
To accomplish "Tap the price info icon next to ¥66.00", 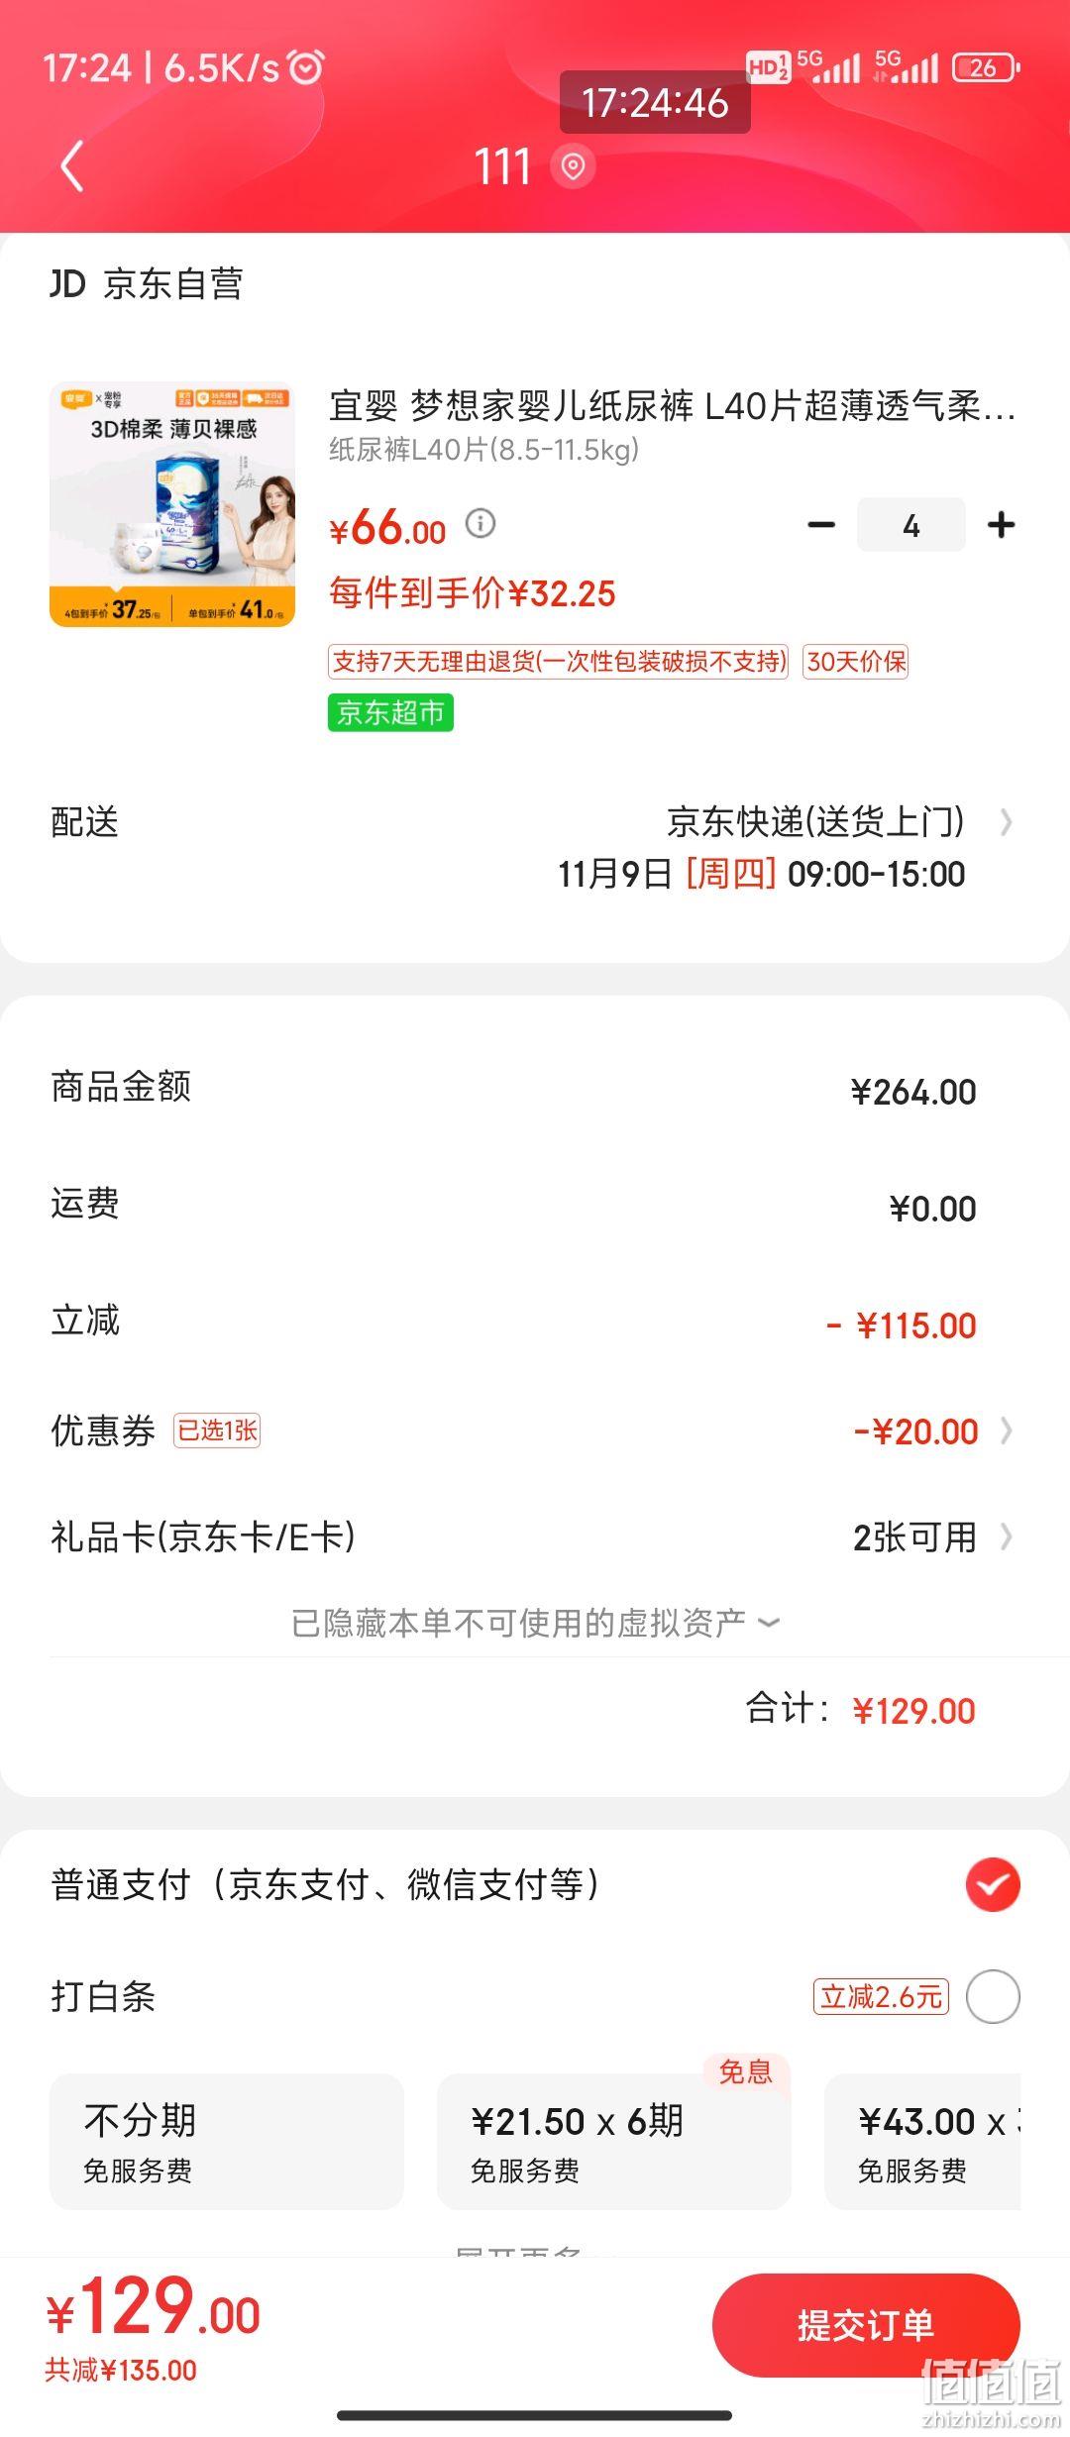I will pyautogui.click(x=481, y=523).
